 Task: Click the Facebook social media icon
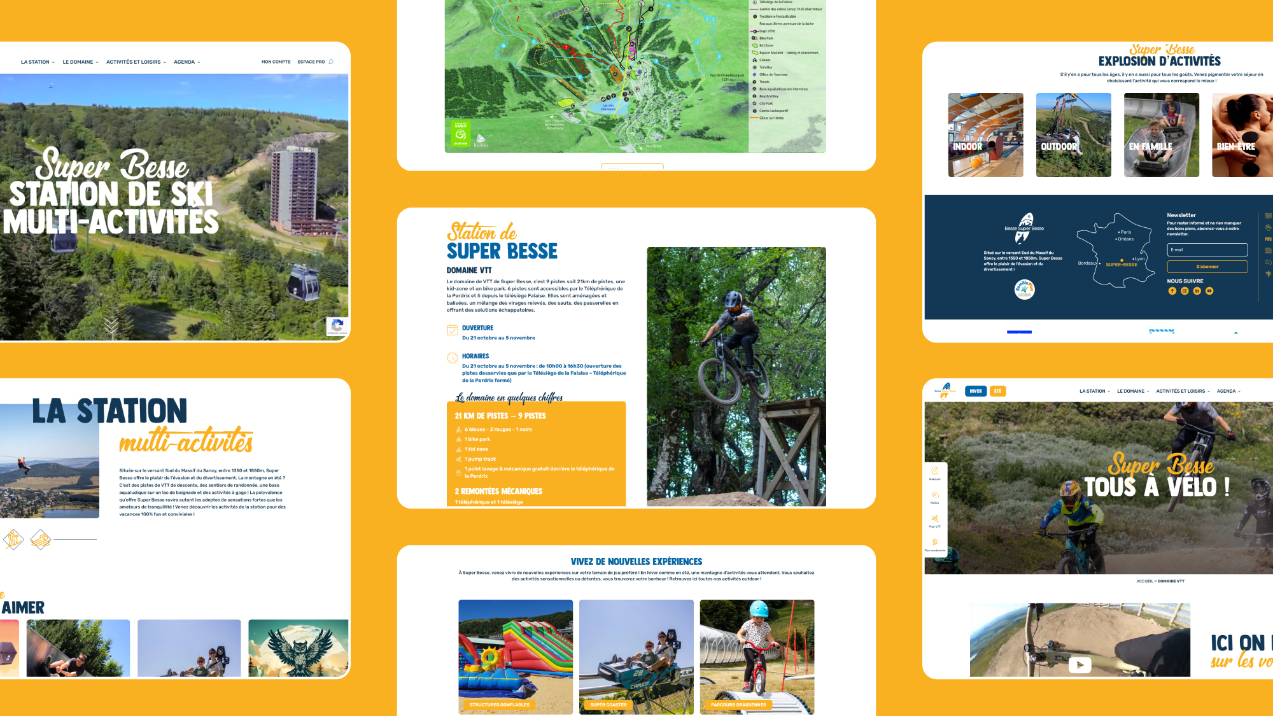point(1172,290)
